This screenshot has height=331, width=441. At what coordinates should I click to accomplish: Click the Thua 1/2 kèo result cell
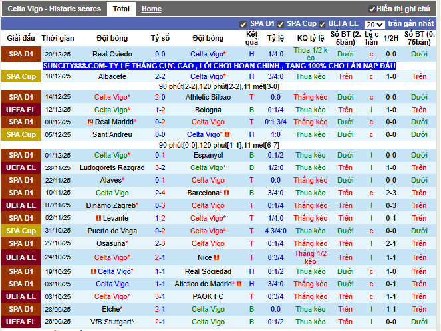(311, 54)
